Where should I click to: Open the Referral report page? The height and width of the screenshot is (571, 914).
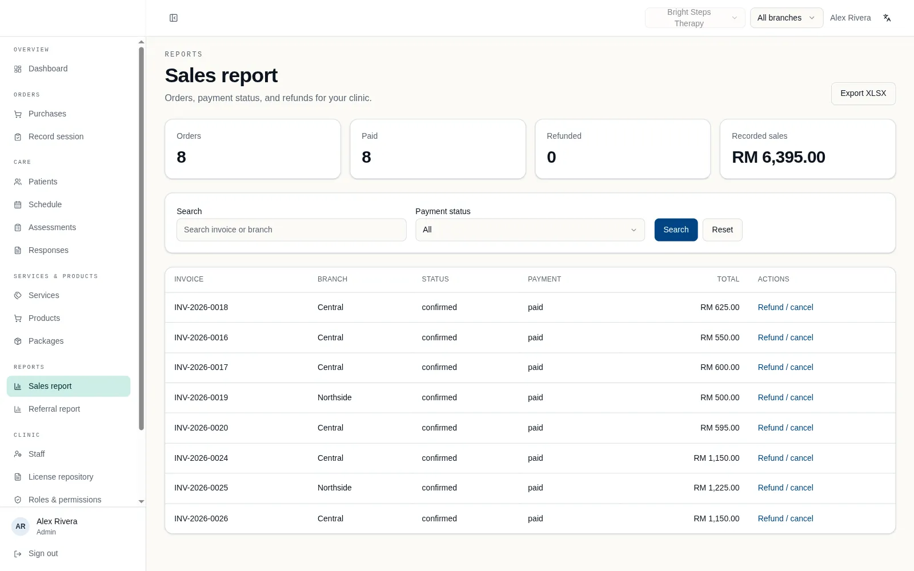(69, 409)
